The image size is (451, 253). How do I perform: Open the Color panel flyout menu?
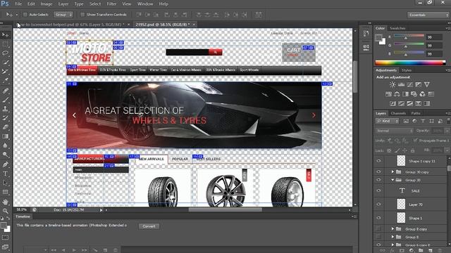(447, 28)
